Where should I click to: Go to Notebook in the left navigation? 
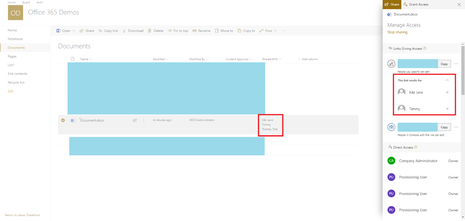pyautogui.click(x=15, y=39)
